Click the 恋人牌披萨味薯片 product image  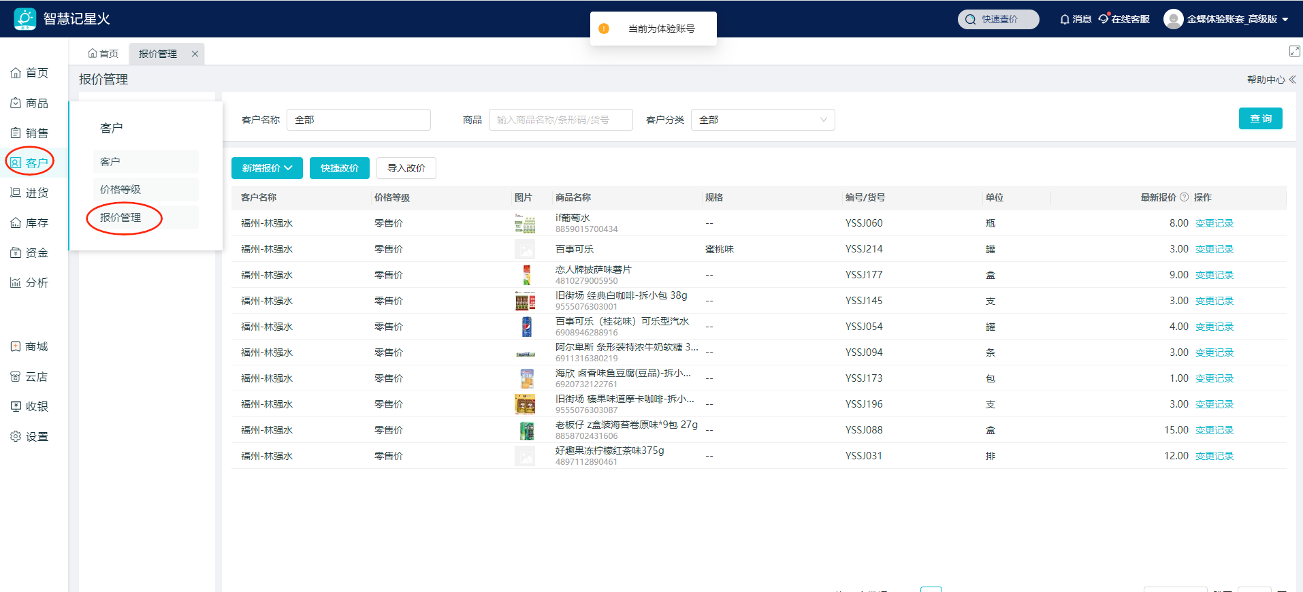click(x=526, y=275)
